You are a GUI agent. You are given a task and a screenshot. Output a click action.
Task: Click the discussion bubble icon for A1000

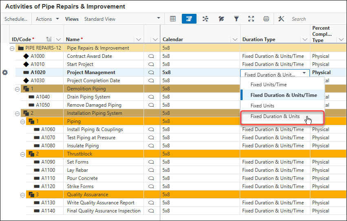151,56
